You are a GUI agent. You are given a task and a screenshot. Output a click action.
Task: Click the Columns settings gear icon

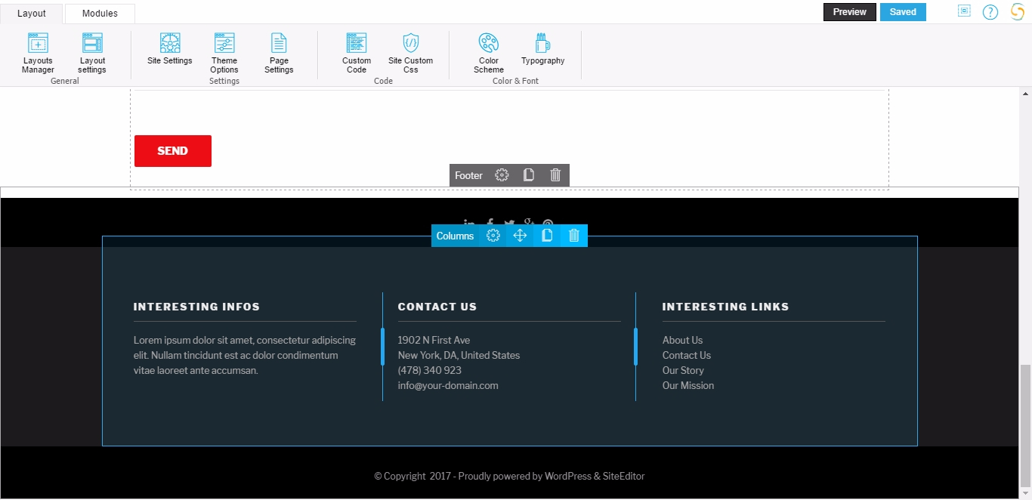(493, 236)
